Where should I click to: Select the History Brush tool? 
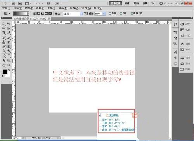click(9, 42)
